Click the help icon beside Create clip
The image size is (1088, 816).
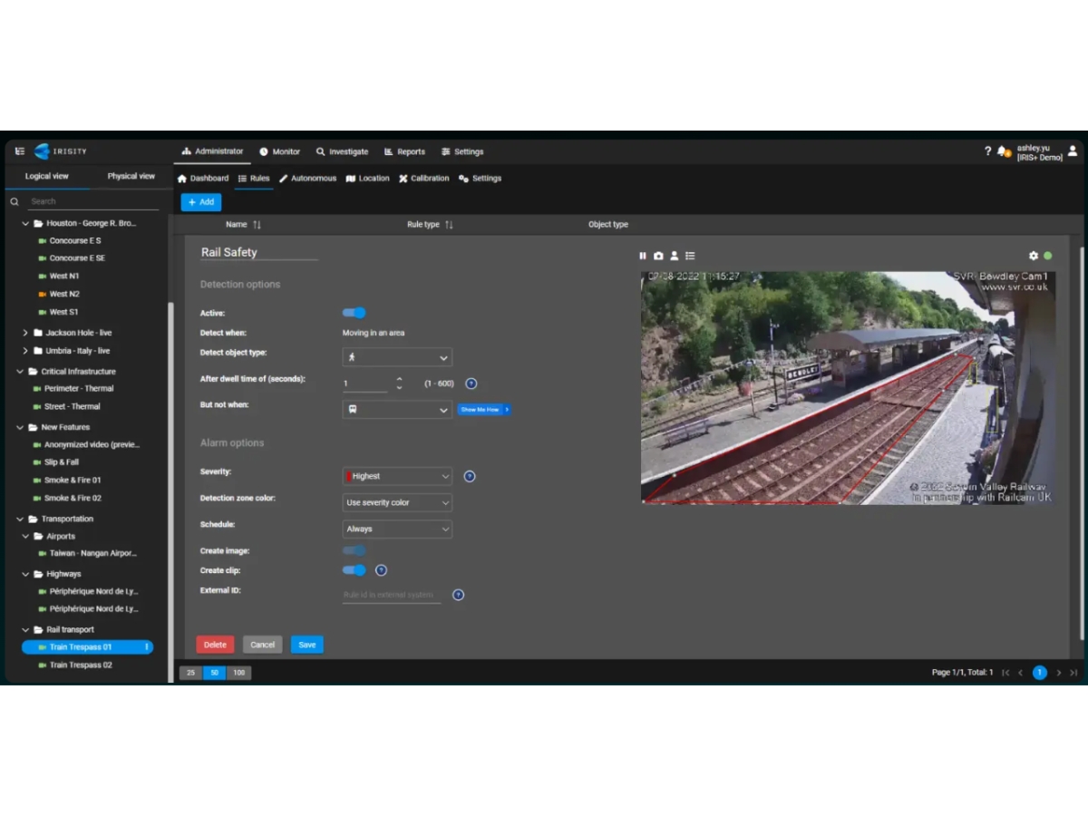tap(381, 570)
